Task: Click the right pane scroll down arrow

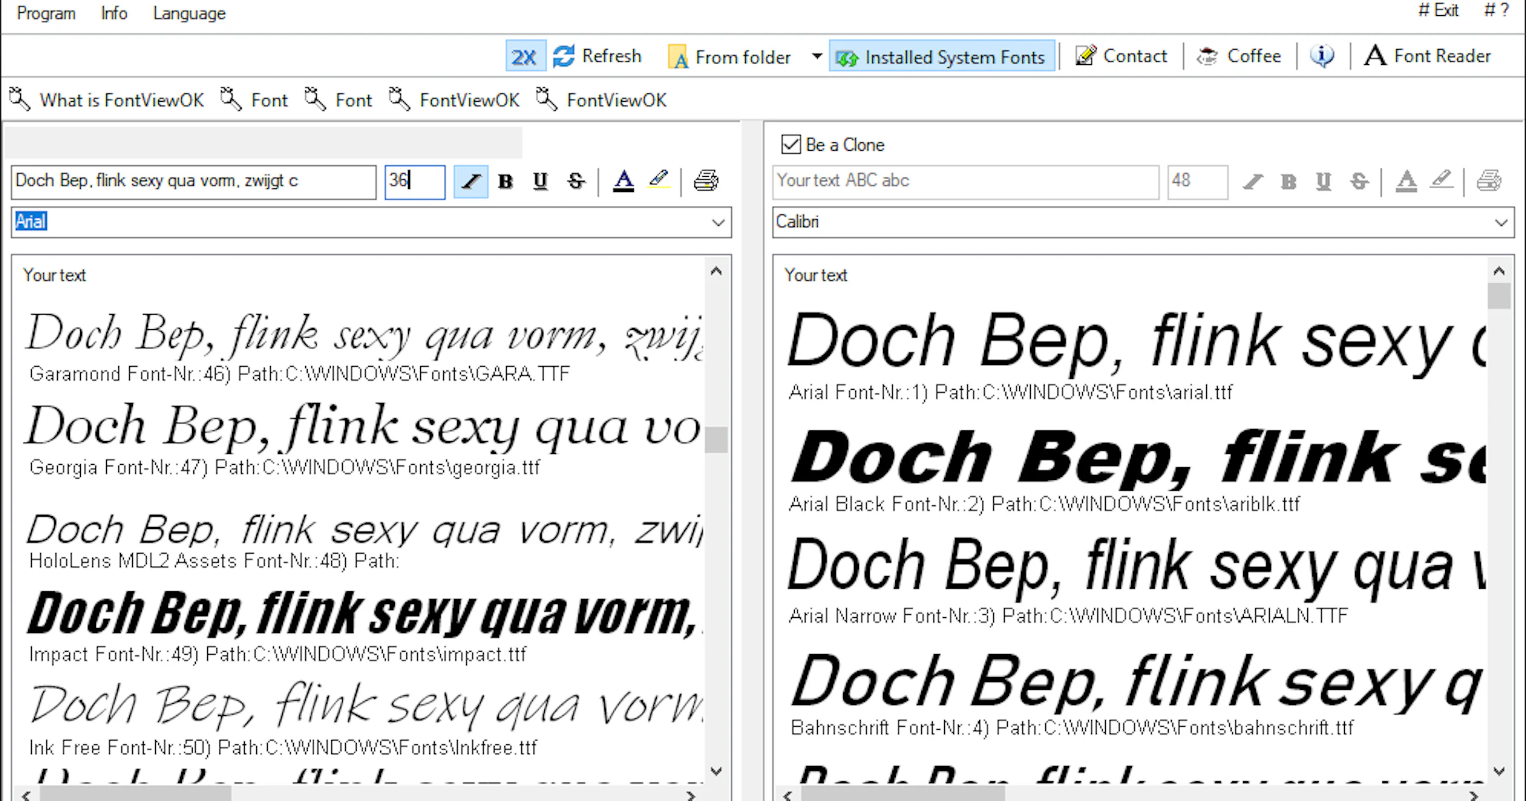Action: 1499,771
